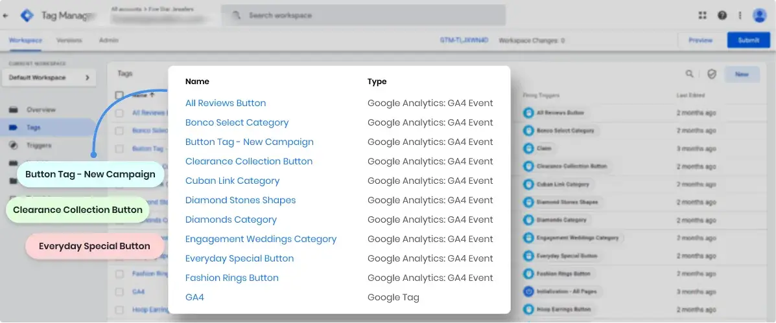Click the Search workspace field
Image resolution: width=776 pixels, height=323 pixels.
(x=363, y=16)
